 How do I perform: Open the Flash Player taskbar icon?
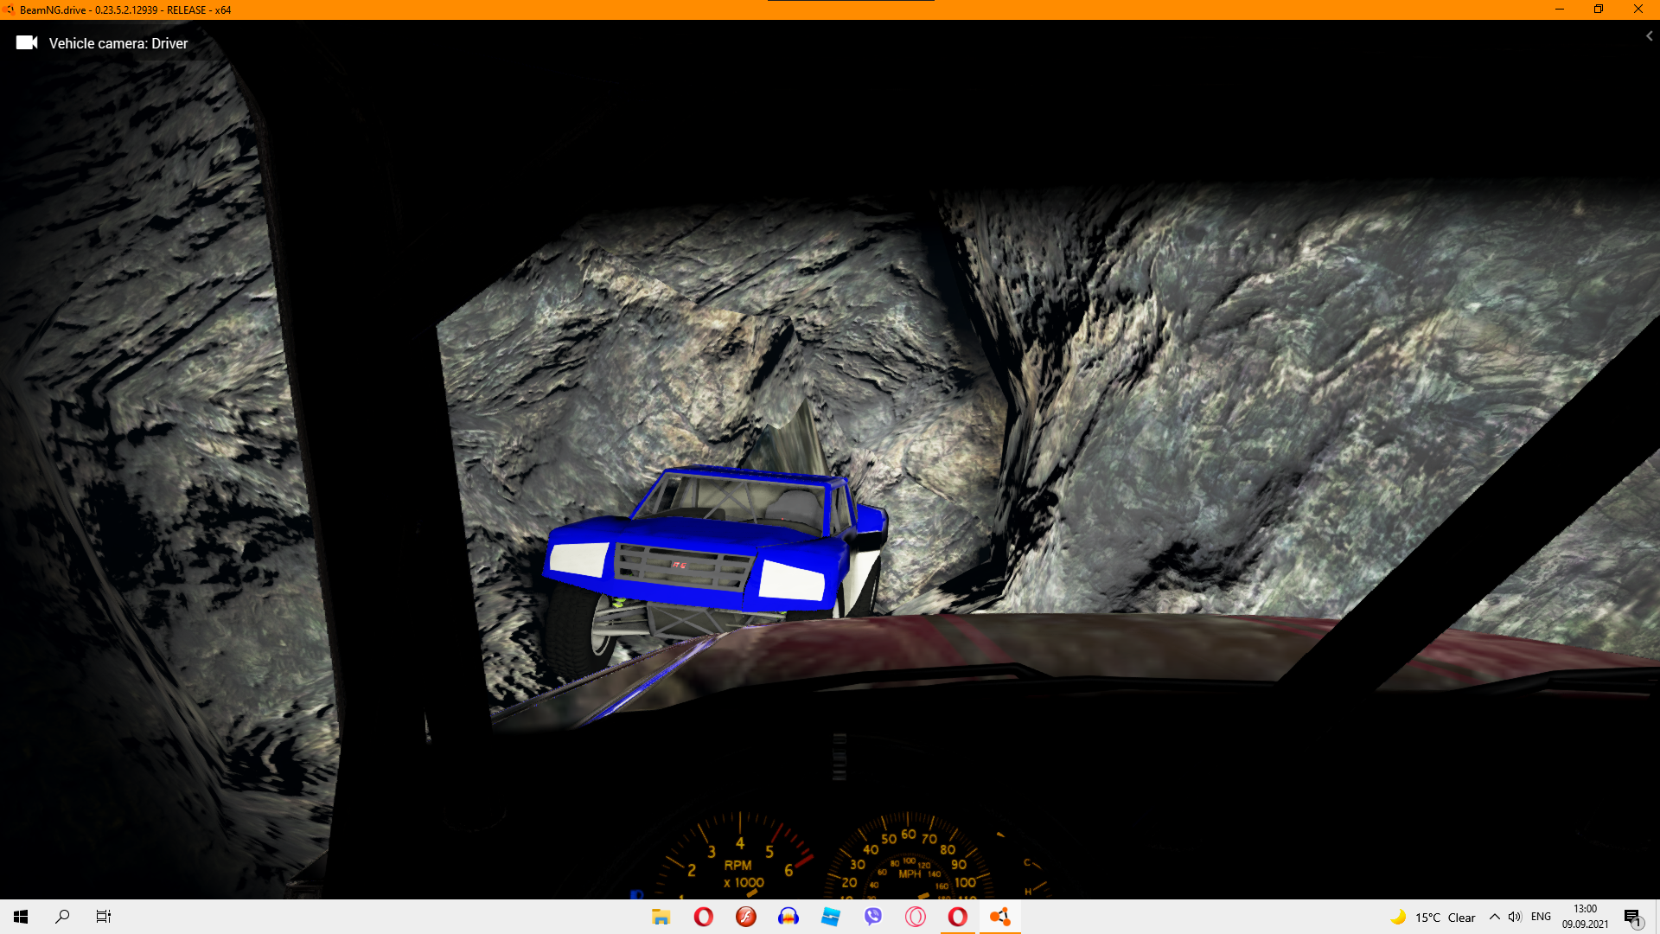pos(746,917)
